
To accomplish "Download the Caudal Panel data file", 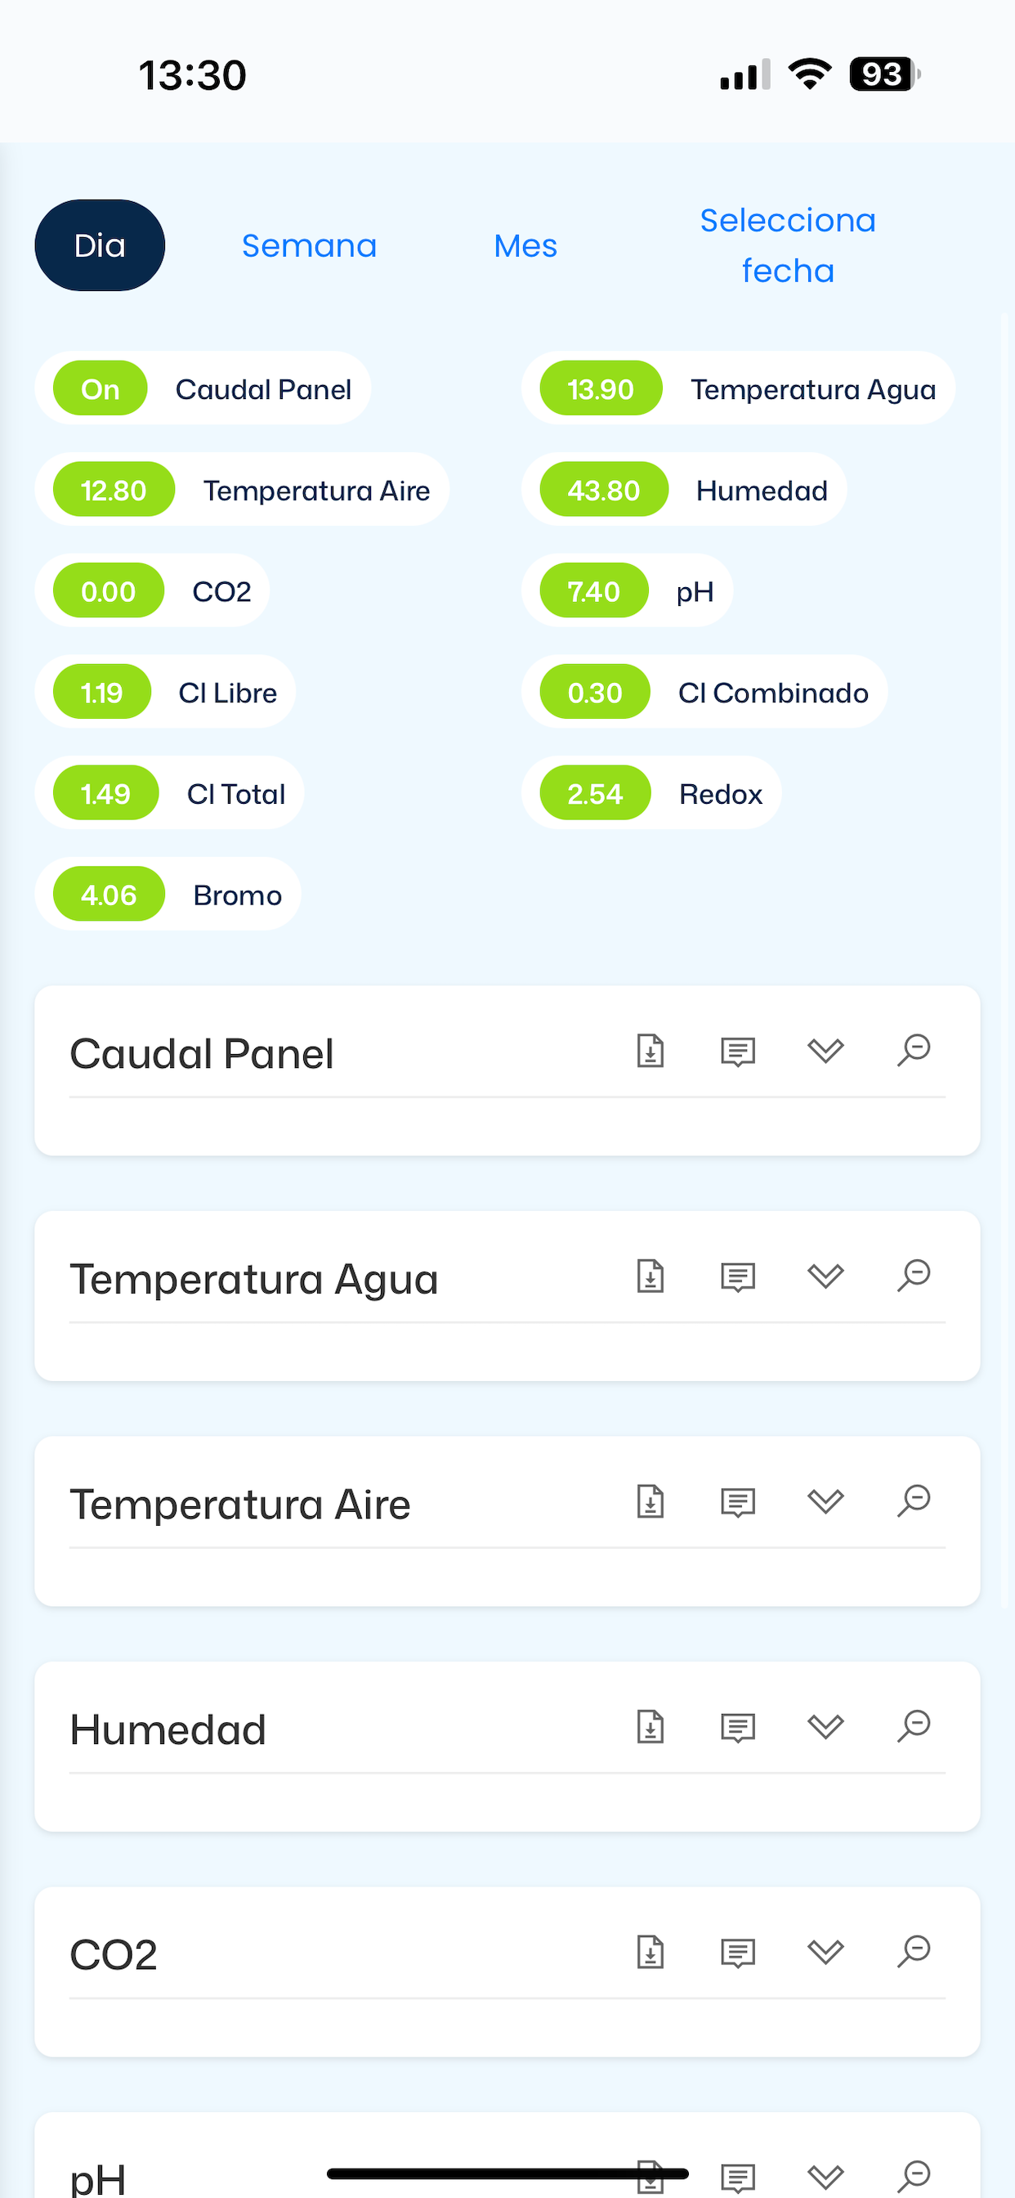I will point(651,1051).
